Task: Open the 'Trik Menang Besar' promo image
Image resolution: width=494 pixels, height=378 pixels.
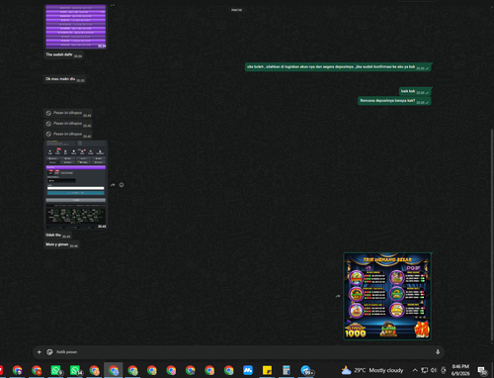Action: click(x=387, y=296)
